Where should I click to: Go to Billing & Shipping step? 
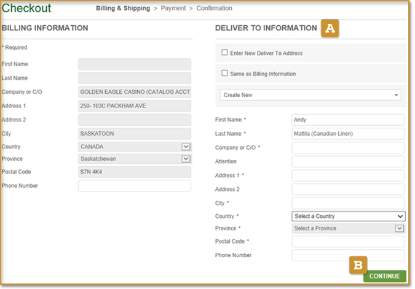[x=122, y=9]
